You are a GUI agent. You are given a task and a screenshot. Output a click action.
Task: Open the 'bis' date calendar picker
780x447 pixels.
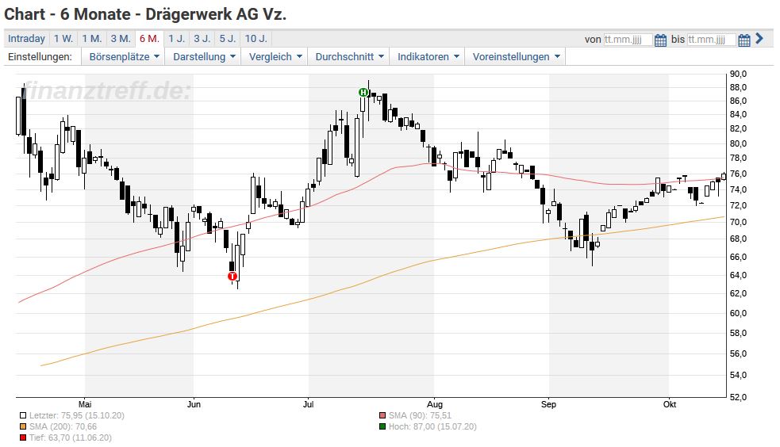pyautogui.click(x=743, y=40)
